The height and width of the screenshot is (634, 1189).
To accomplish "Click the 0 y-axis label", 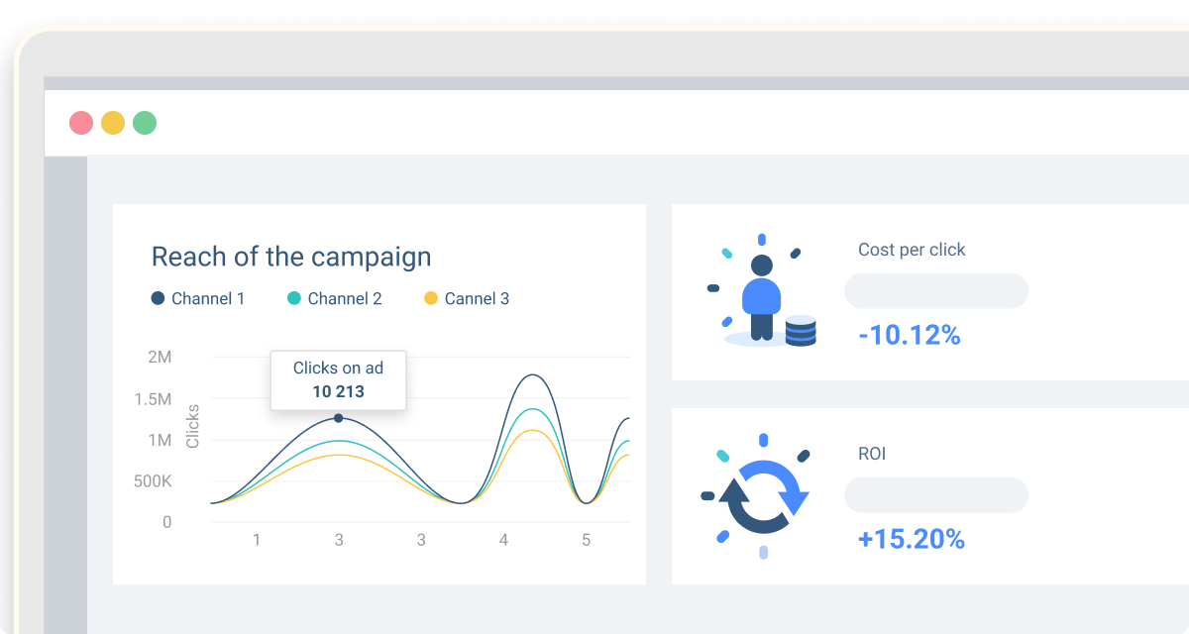I will pos(167,522).
